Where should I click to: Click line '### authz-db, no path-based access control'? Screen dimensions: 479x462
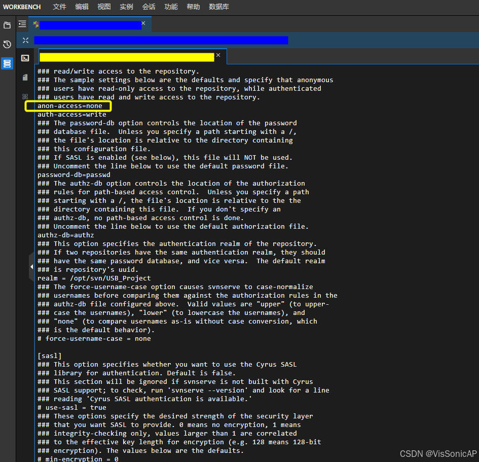[140, 218]
